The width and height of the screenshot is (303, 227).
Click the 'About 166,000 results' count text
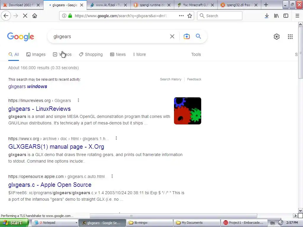[x=43, y=68]
